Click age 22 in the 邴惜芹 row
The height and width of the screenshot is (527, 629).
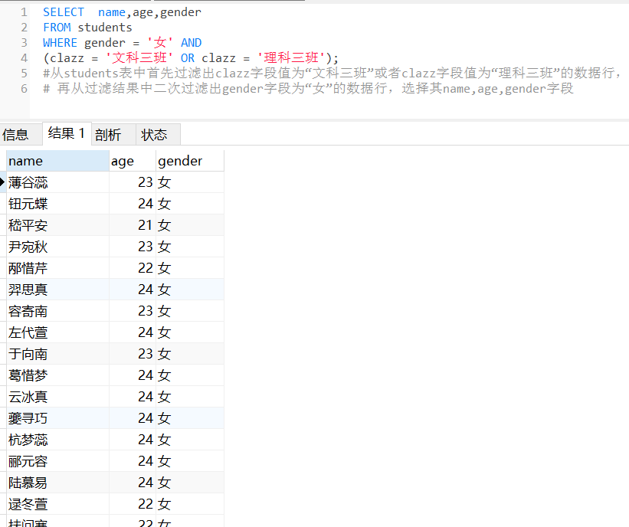pos(133,268)
